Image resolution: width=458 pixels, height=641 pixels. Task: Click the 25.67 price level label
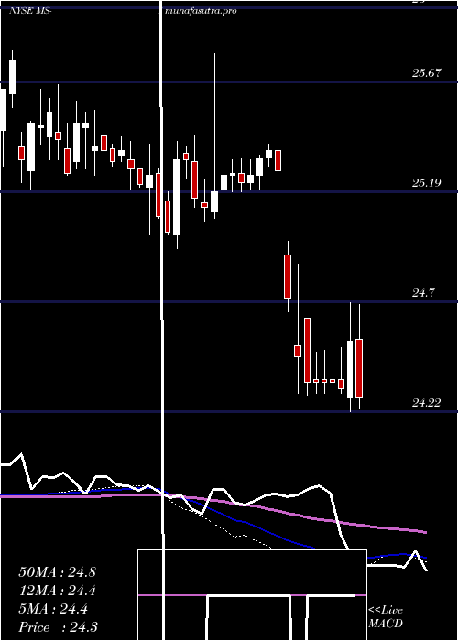click(426, 73)
